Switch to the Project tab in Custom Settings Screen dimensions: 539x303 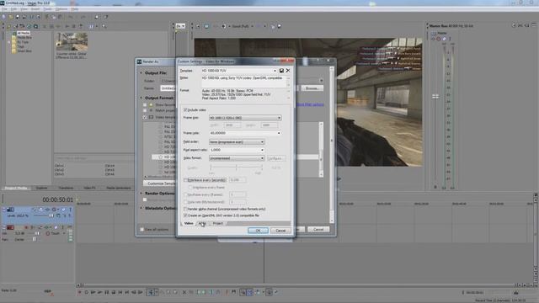pos(217,223)
